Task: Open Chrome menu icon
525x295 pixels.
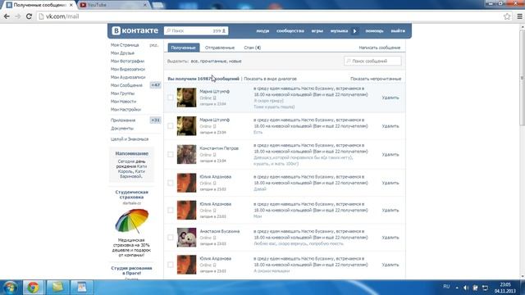Action: pyautogui.click(x=519, y=16)
